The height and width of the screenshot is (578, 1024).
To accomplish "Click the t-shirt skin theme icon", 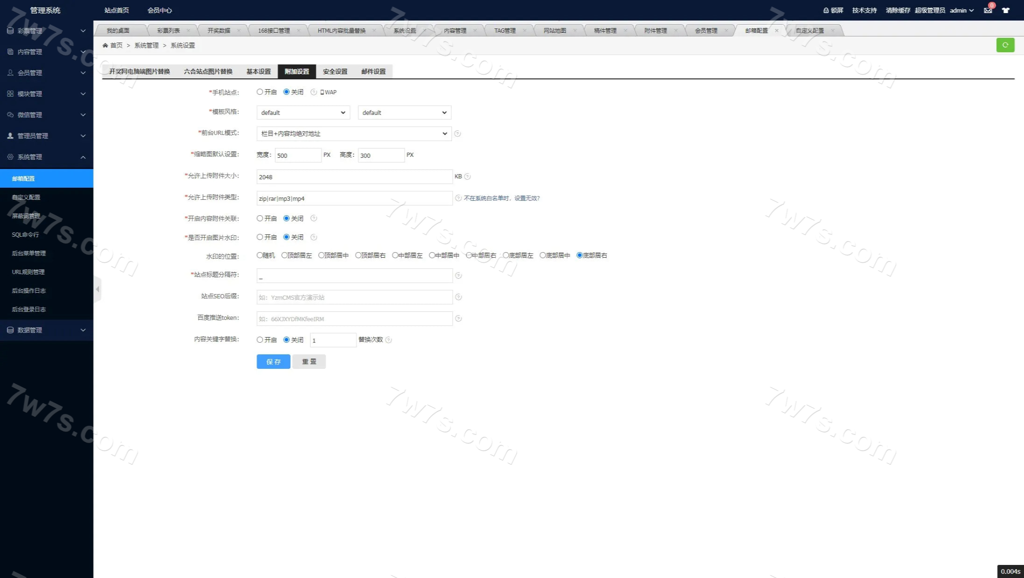I will tap(1005, 10).
